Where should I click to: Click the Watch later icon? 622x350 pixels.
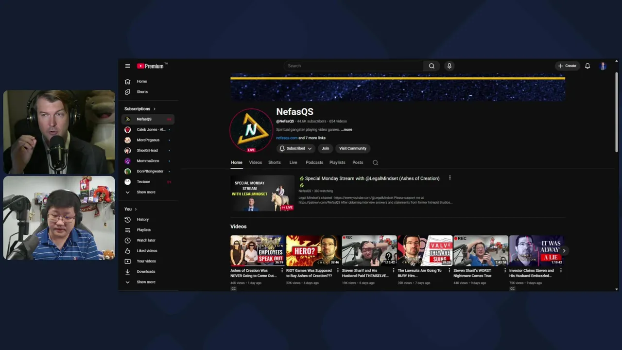click(x=127, y=240)
